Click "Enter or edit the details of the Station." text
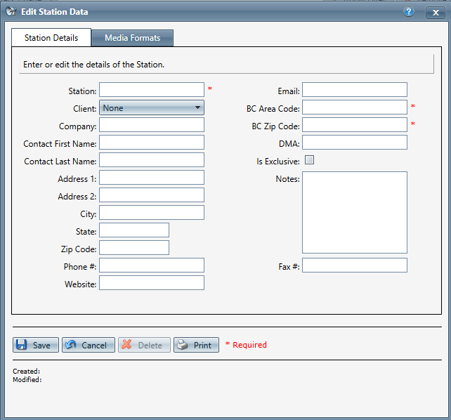This screenshot has height=420, width=451. (x=93, y=65)
